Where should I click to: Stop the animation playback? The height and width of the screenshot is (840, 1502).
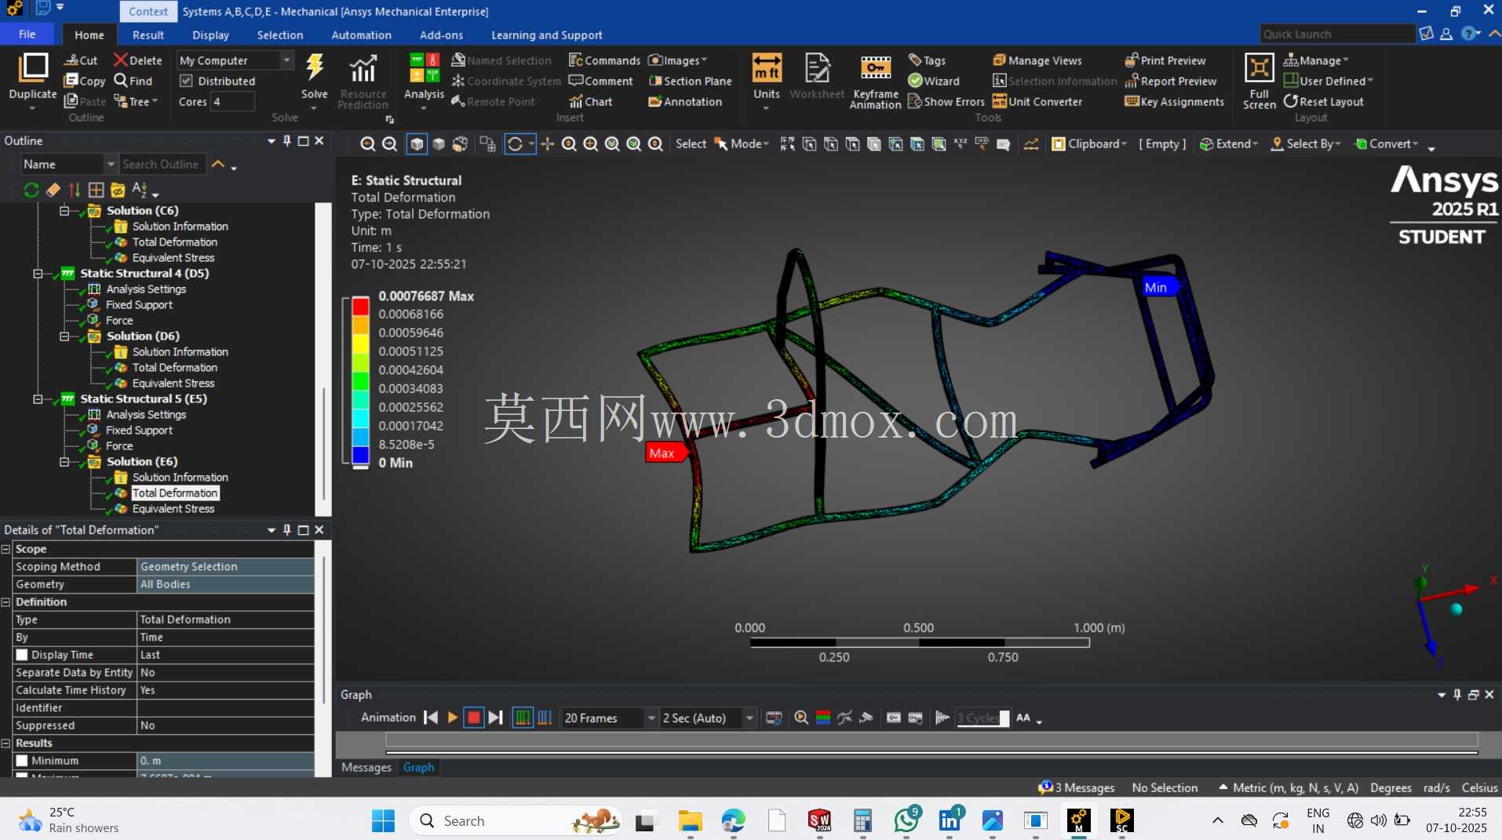pos(473,718)
